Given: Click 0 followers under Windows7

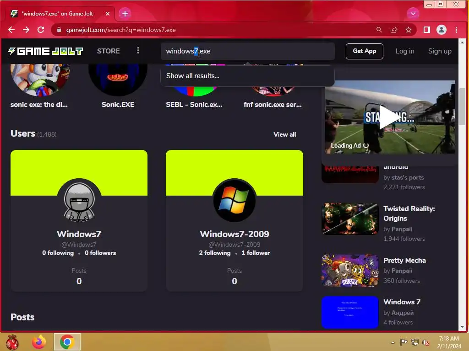Looking at the screenshot, I should pos(100,253).
